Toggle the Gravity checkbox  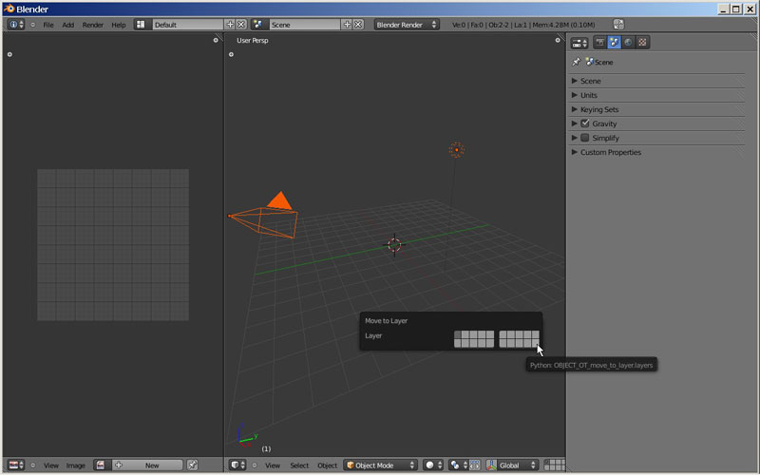(585, 123)
